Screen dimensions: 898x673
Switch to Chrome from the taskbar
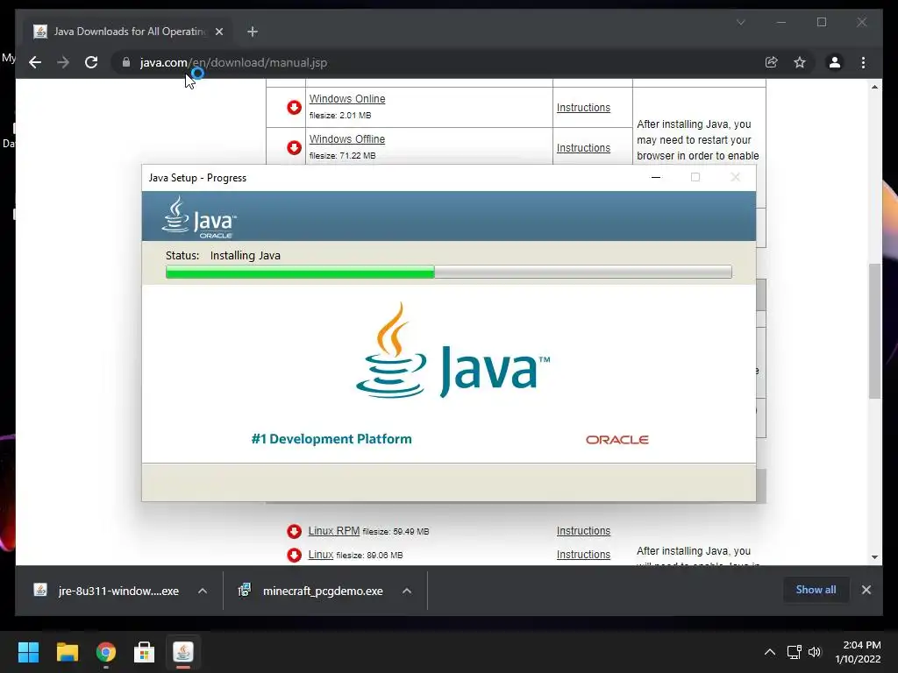[106, 652]
